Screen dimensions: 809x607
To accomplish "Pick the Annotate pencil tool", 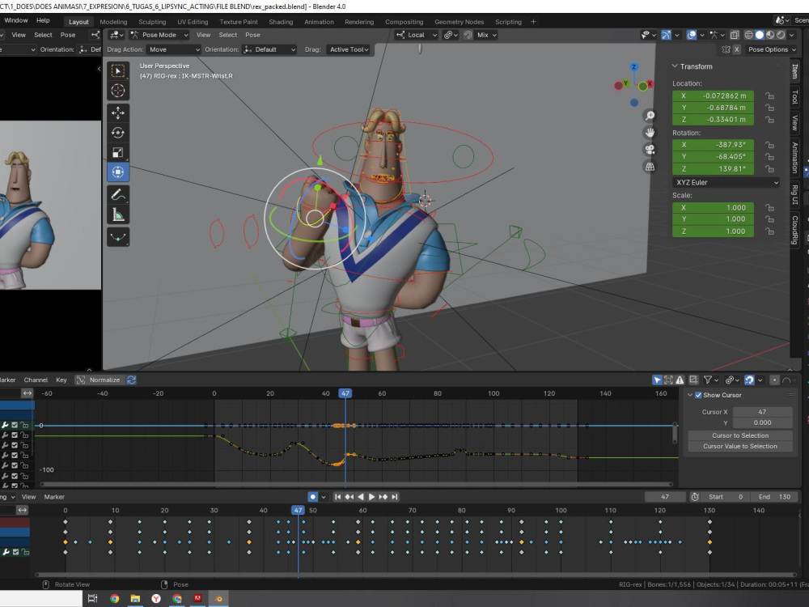I will [x=118, y=195].
